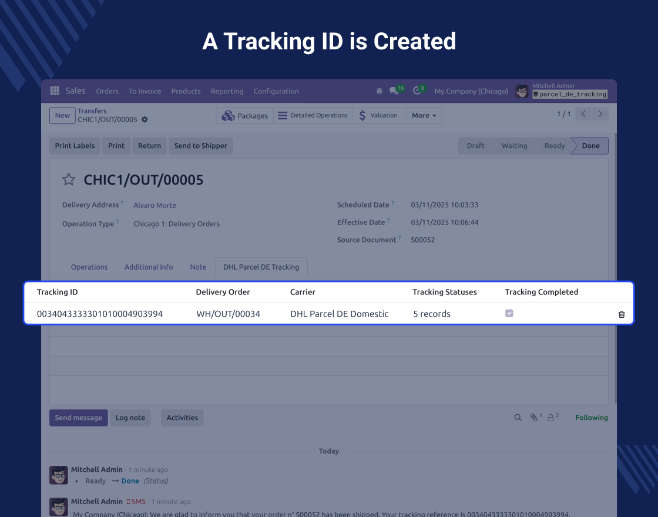Expand the More dropdown
The height and width of the screenshot is (517, 658).
tap(424, 116)
